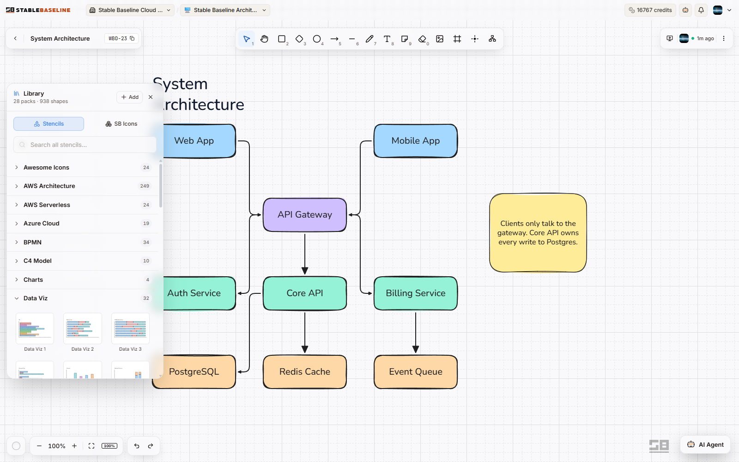The height and width of the screenshot is (462, 739).
Task: Select the Ellipse shape tool
Action: pyautogui.click(x=317, y=39)
